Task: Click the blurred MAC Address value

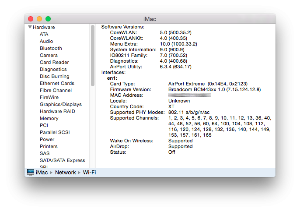Action: (x=189, y=95)
